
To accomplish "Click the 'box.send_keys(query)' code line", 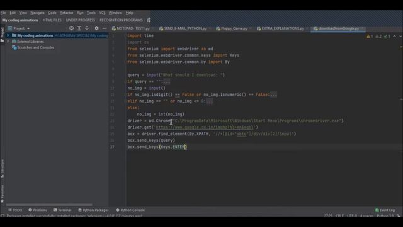I will tap(151, 141).
